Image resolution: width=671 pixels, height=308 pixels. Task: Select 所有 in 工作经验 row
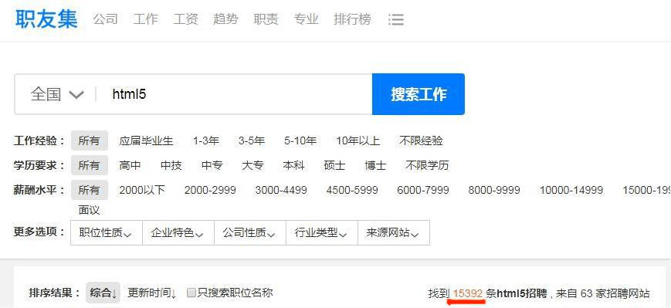point(89,140)
